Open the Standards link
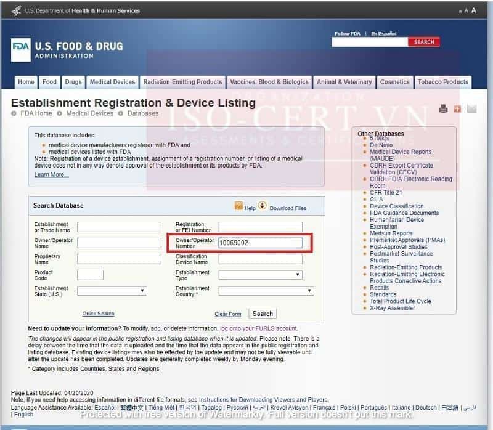Screen dimensions: 493x430 (x=383, y=294)
